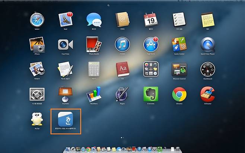The height and width of the screenshot is (153, 245).
Task: Open the Preview app with loupe
Action: pos(37,70)
